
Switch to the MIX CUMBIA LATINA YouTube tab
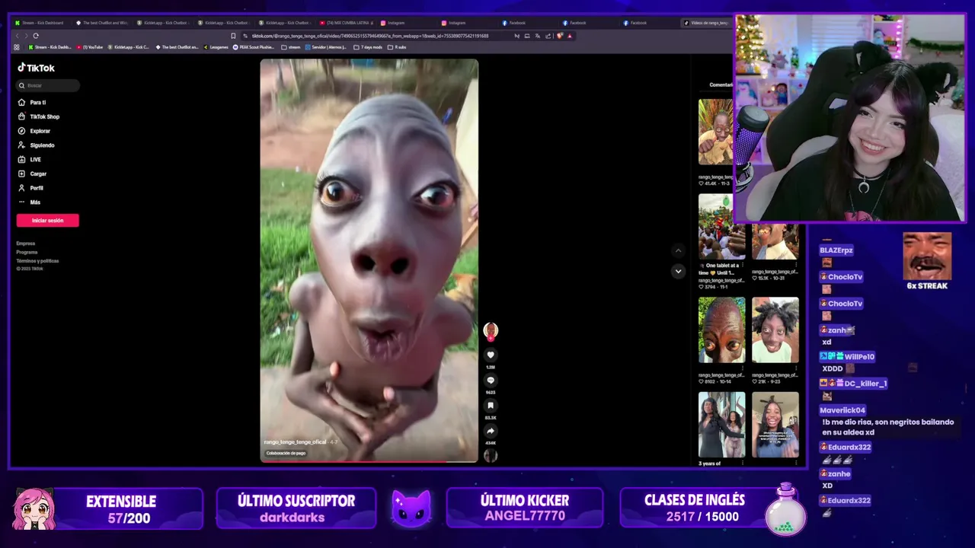pos(347,23)
